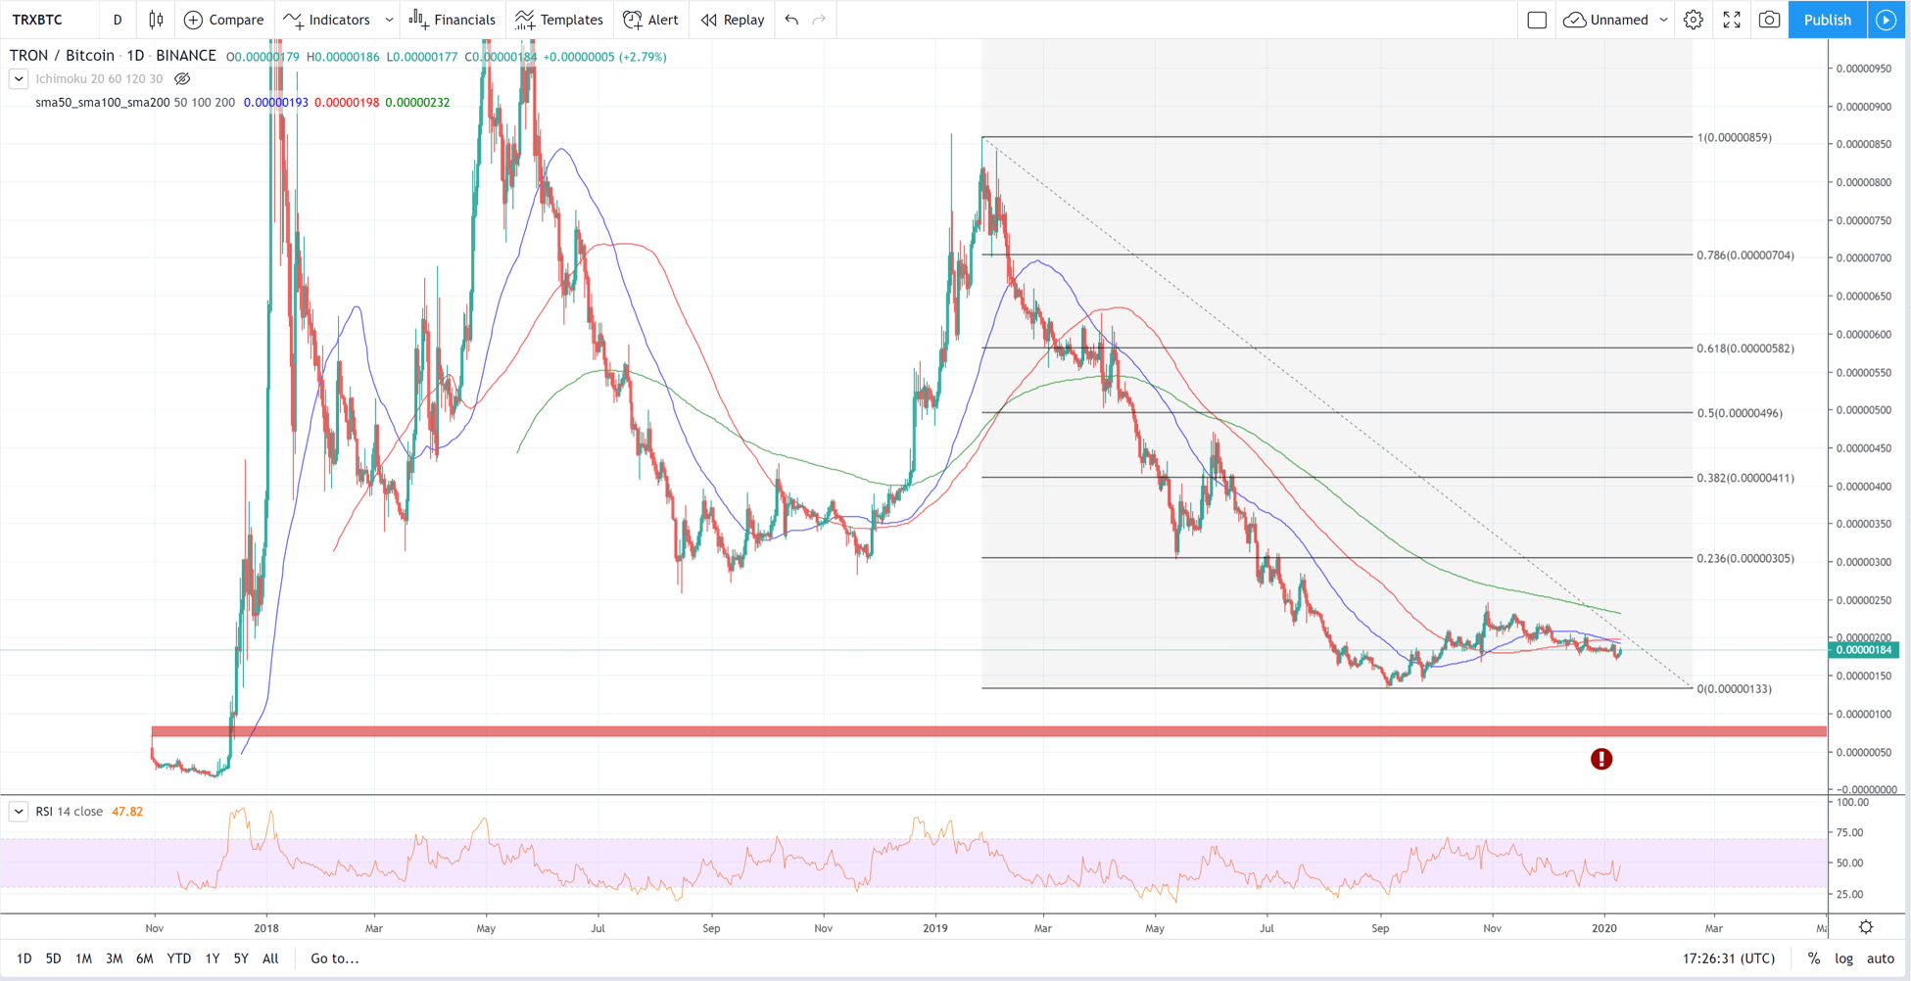Click the blue play stream button
This screenshot has width=1911, height=981.
pos(1886,20)
